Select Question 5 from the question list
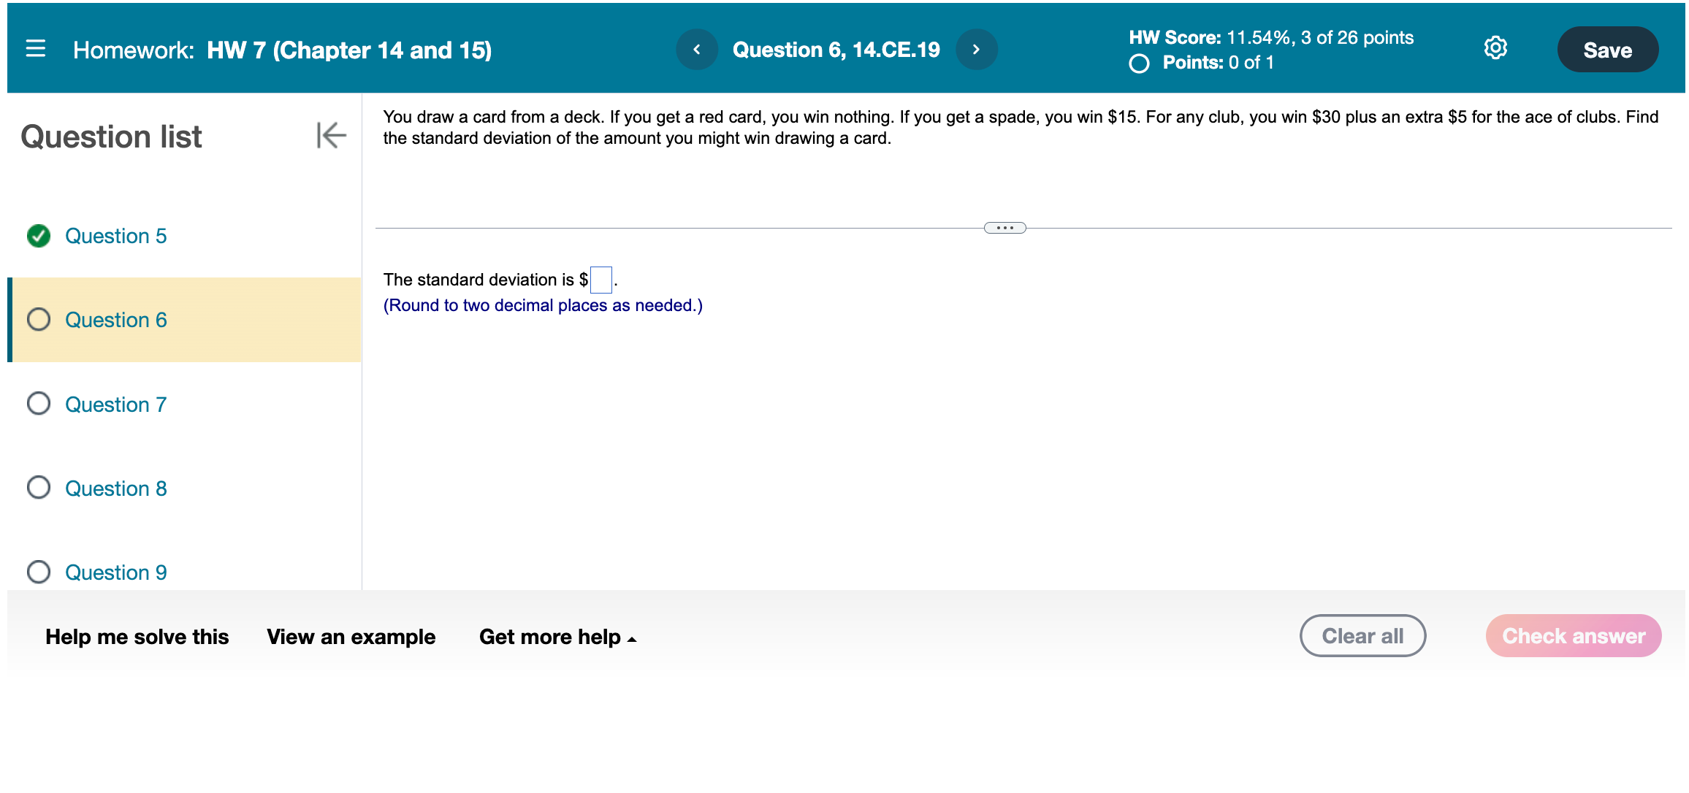 point(116,235)
